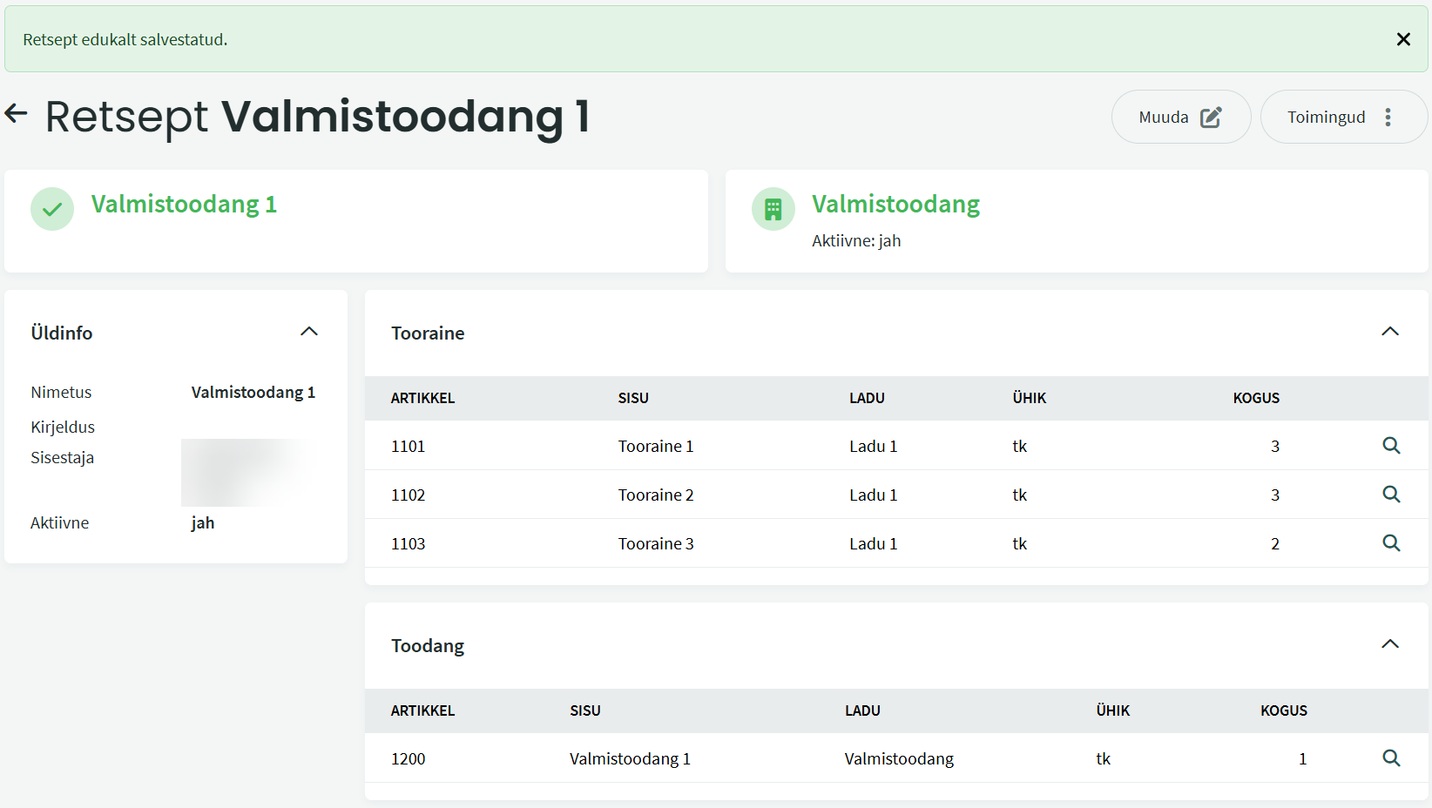The height and width of the screenshot is (808, 1432).
Task: Click the Valmistoodang warehouse heading
Action: (x=895, y=205)
